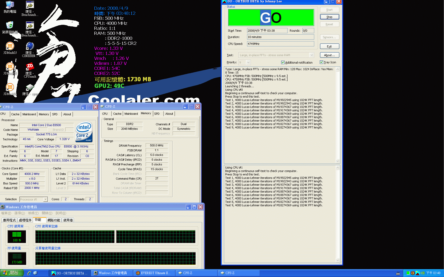Select the CINEBENCH shortcut icon
The height and width of the screenshot is (277, 444).
coord(30,50)
